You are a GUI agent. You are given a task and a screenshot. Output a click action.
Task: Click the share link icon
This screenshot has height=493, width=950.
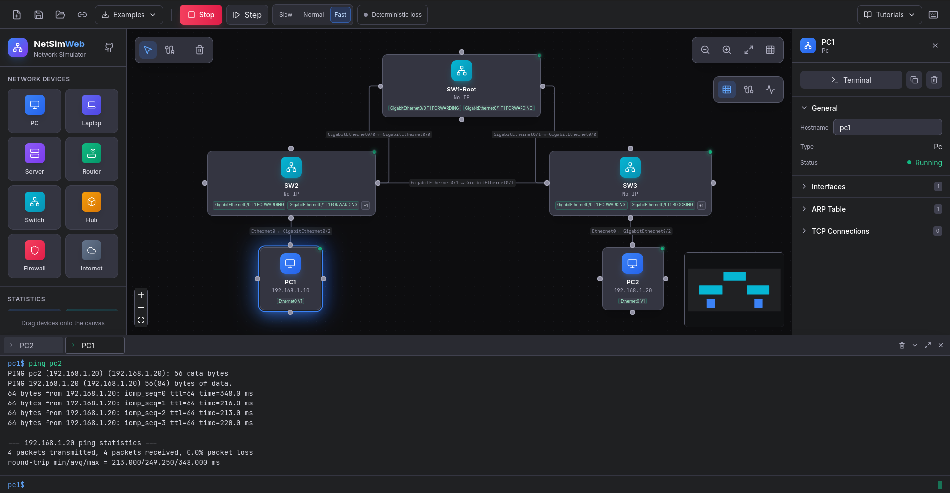click(82, 15)
